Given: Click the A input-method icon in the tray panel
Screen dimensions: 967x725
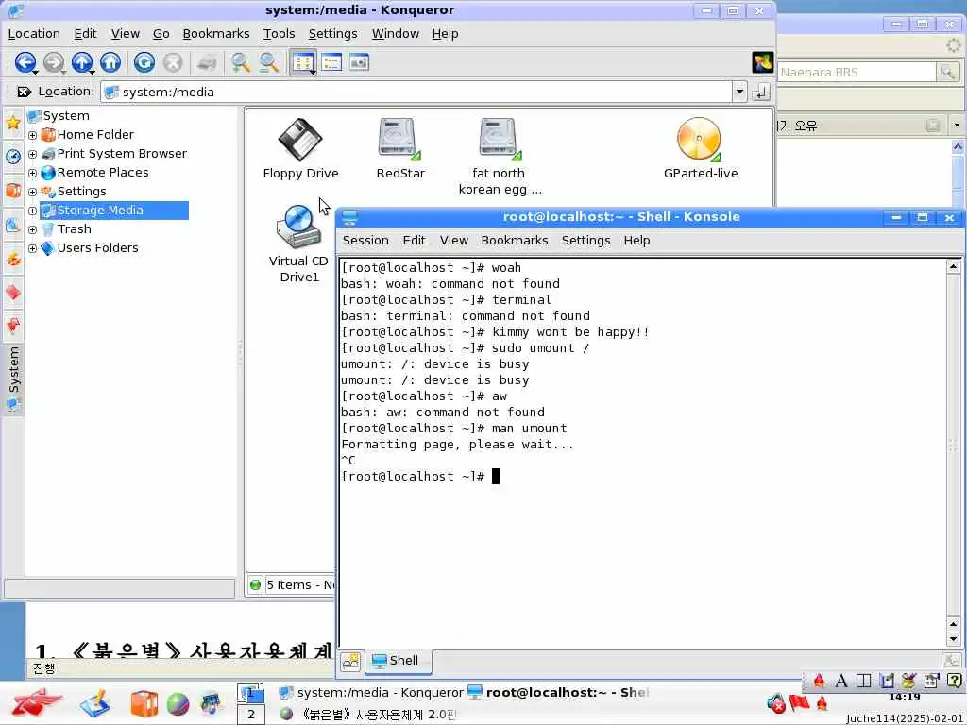Looking at the screenshot, I should pyautogui.click(x=840, y=681).
